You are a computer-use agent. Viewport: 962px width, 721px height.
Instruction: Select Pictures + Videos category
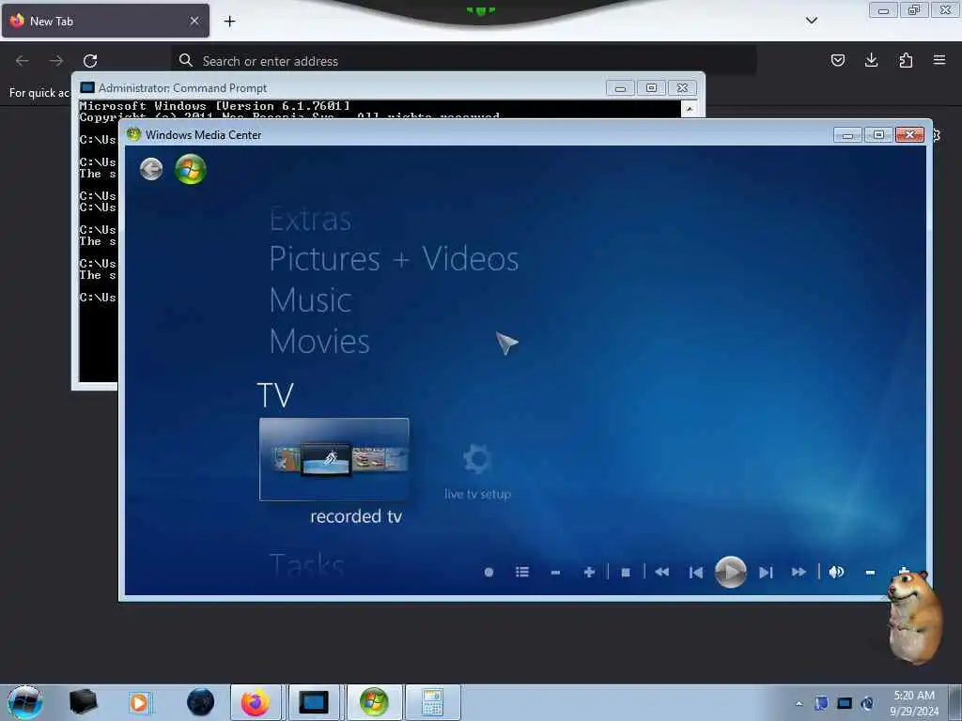pyautogui.click(x=394, y=259)
